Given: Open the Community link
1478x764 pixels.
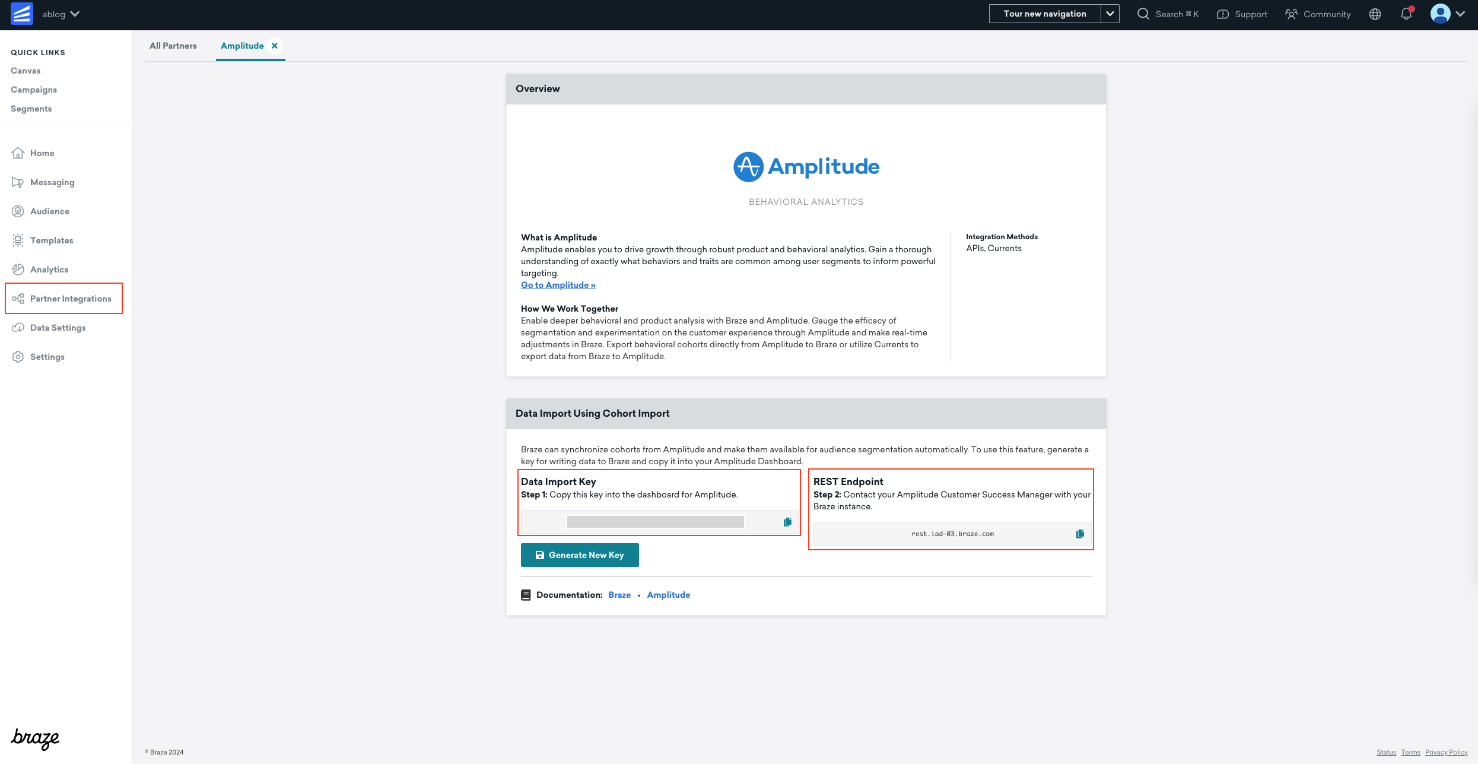Looking at the screenshot, I should (x=1318, y=14).
